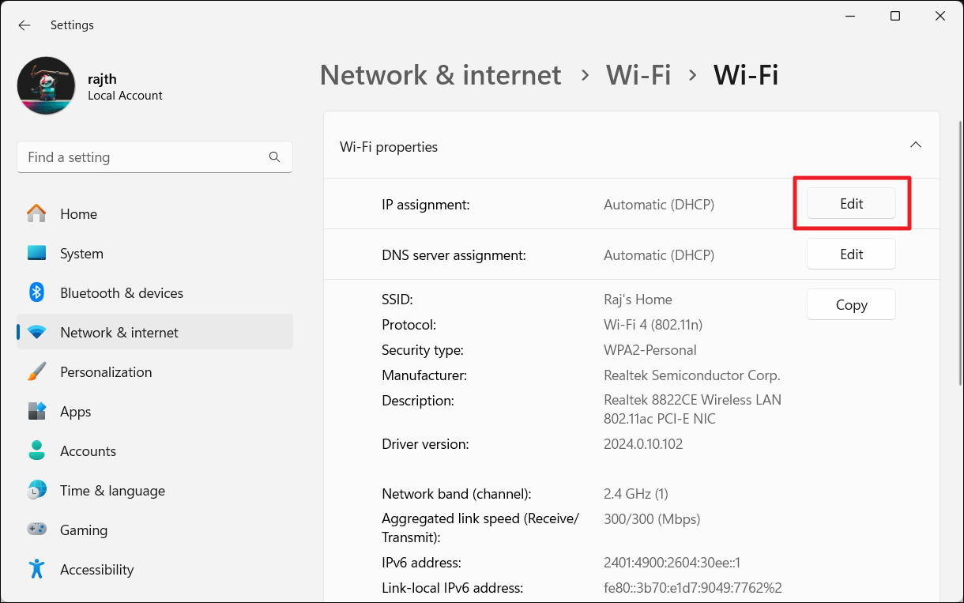
Task: Click the System monitor icon
Action: (36, 253)
